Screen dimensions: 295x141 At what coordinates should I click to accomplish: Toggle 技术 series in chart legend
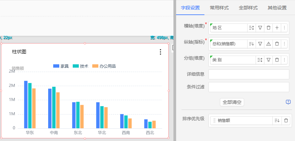click(80, 66)
